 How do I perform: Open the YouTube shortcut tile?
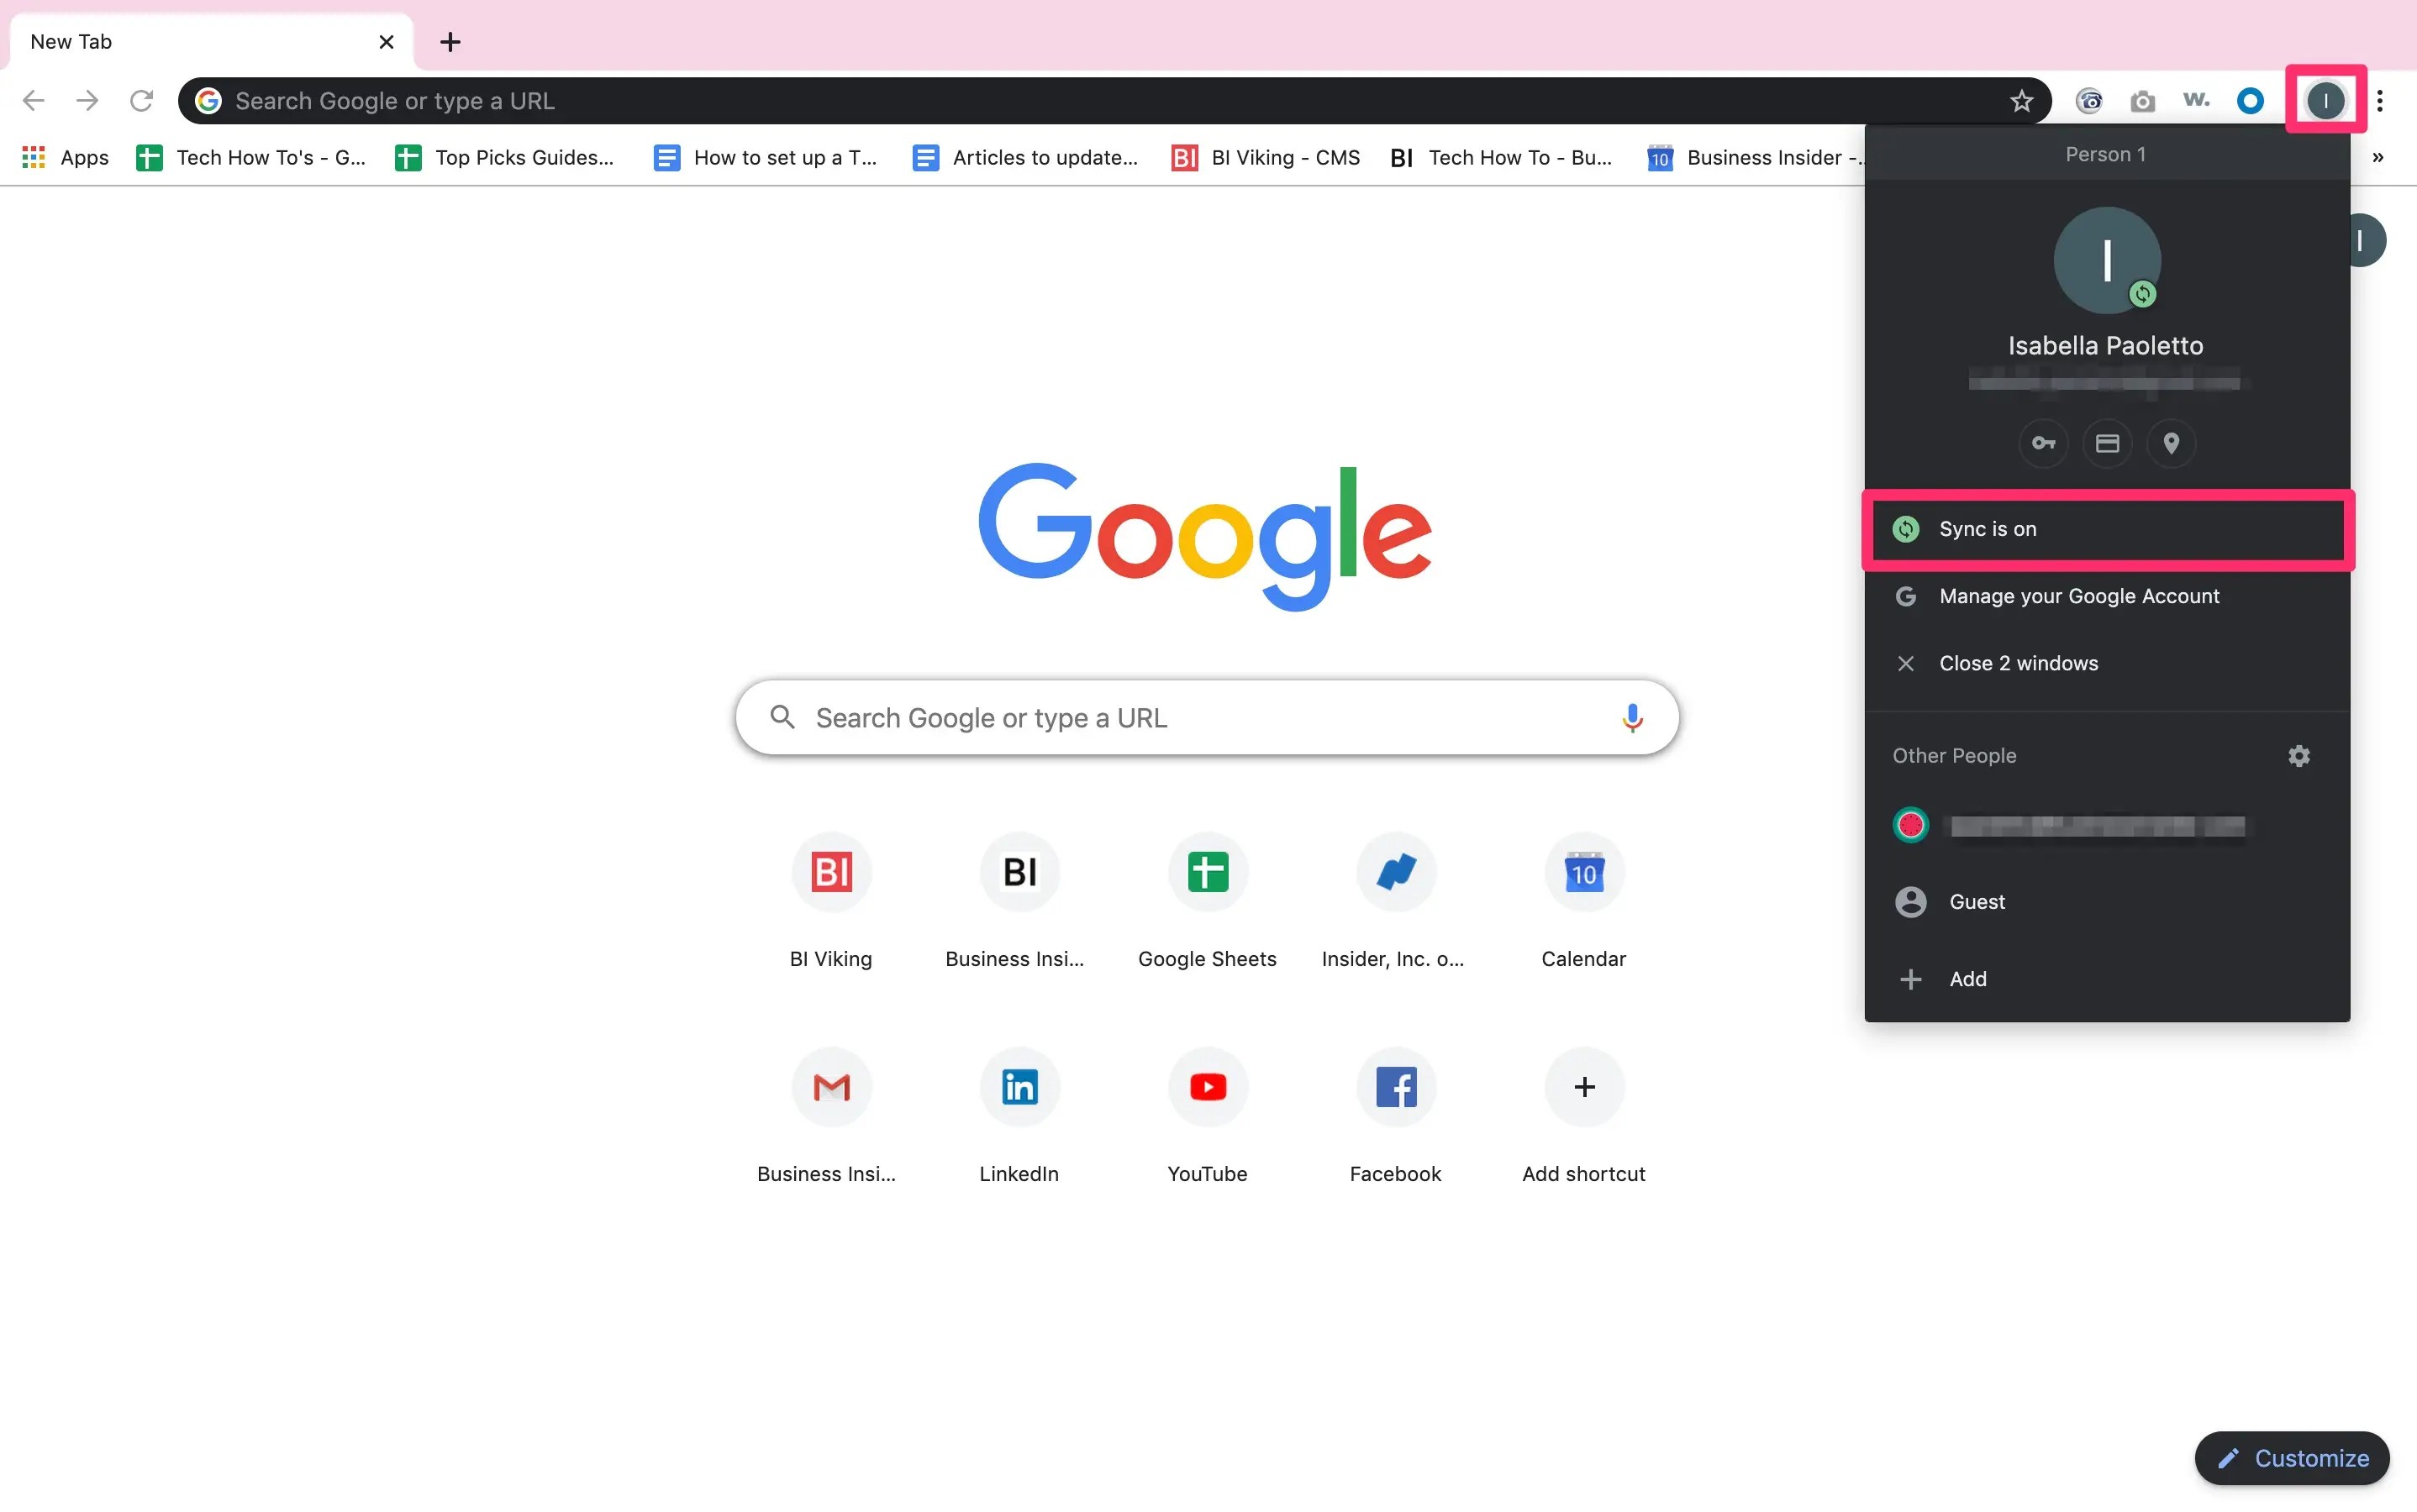pos(1208,1088)
